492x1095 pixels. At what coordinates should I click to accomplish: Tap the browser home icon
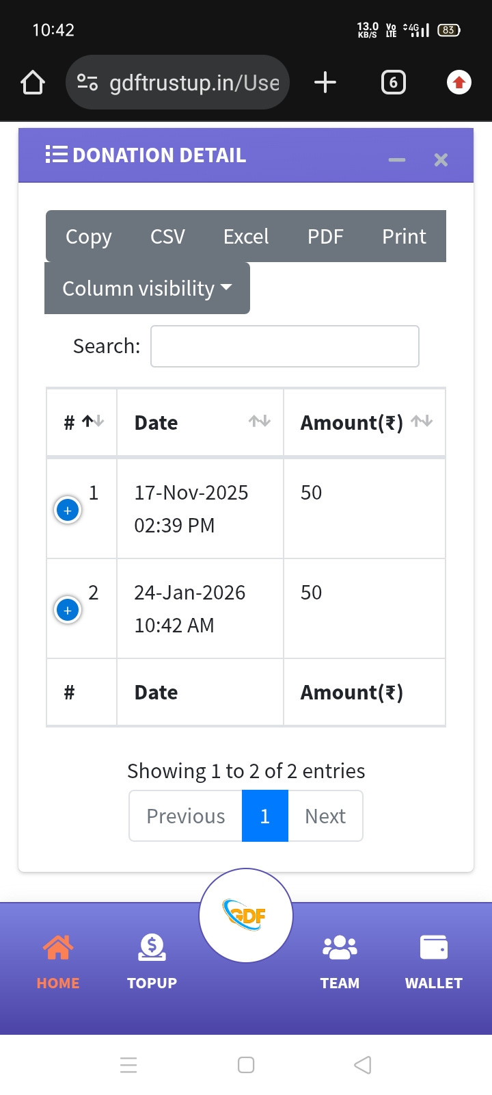(33, 83)
